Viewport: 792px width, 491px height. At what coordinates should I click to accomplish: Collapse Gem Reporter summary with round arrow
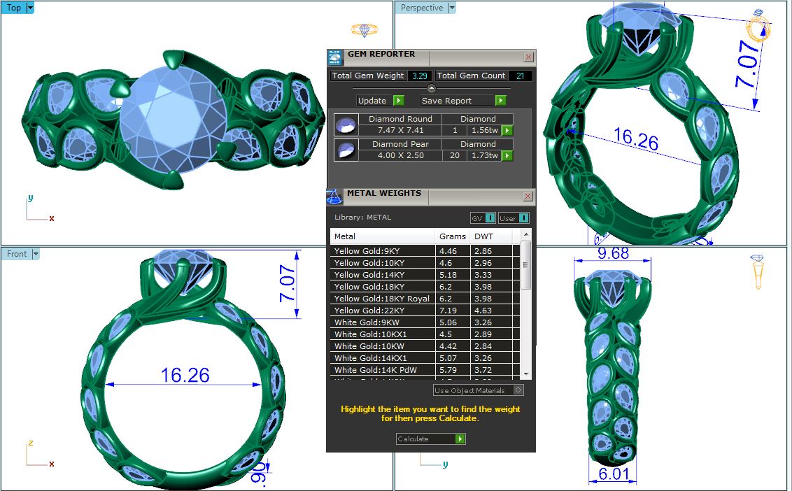[432, 88]
